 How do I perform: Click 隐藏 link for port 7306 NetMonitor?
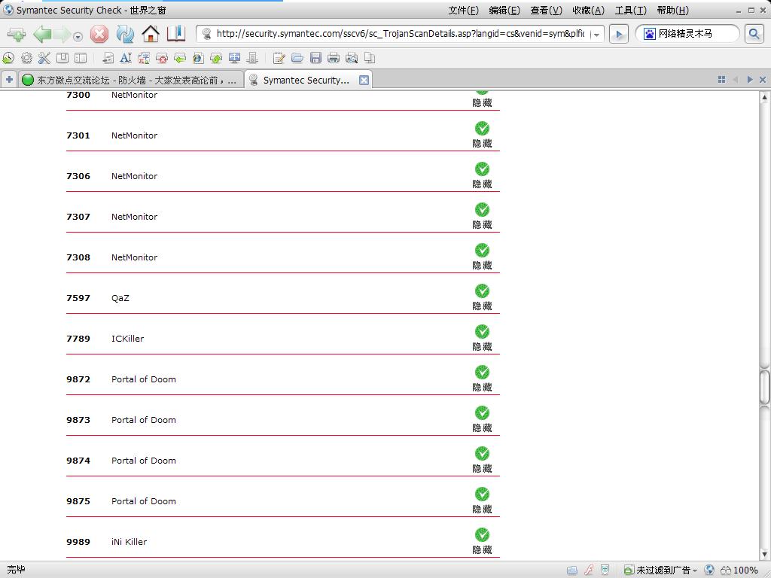point(482,184)
